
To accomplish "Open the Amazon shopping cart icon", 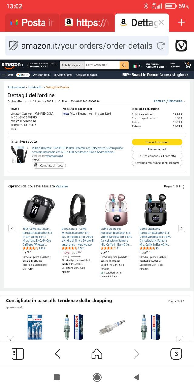I will point(188,65).
